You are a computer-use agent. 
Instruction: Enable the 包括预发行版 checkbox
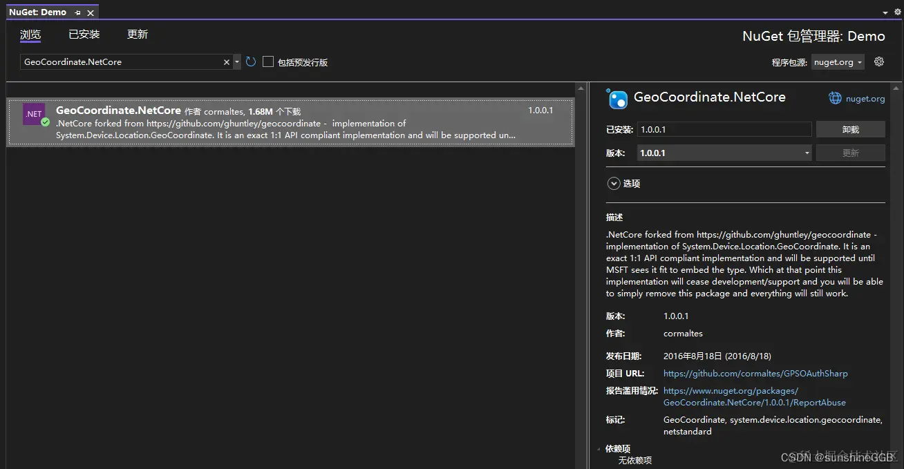click(268, 61)
